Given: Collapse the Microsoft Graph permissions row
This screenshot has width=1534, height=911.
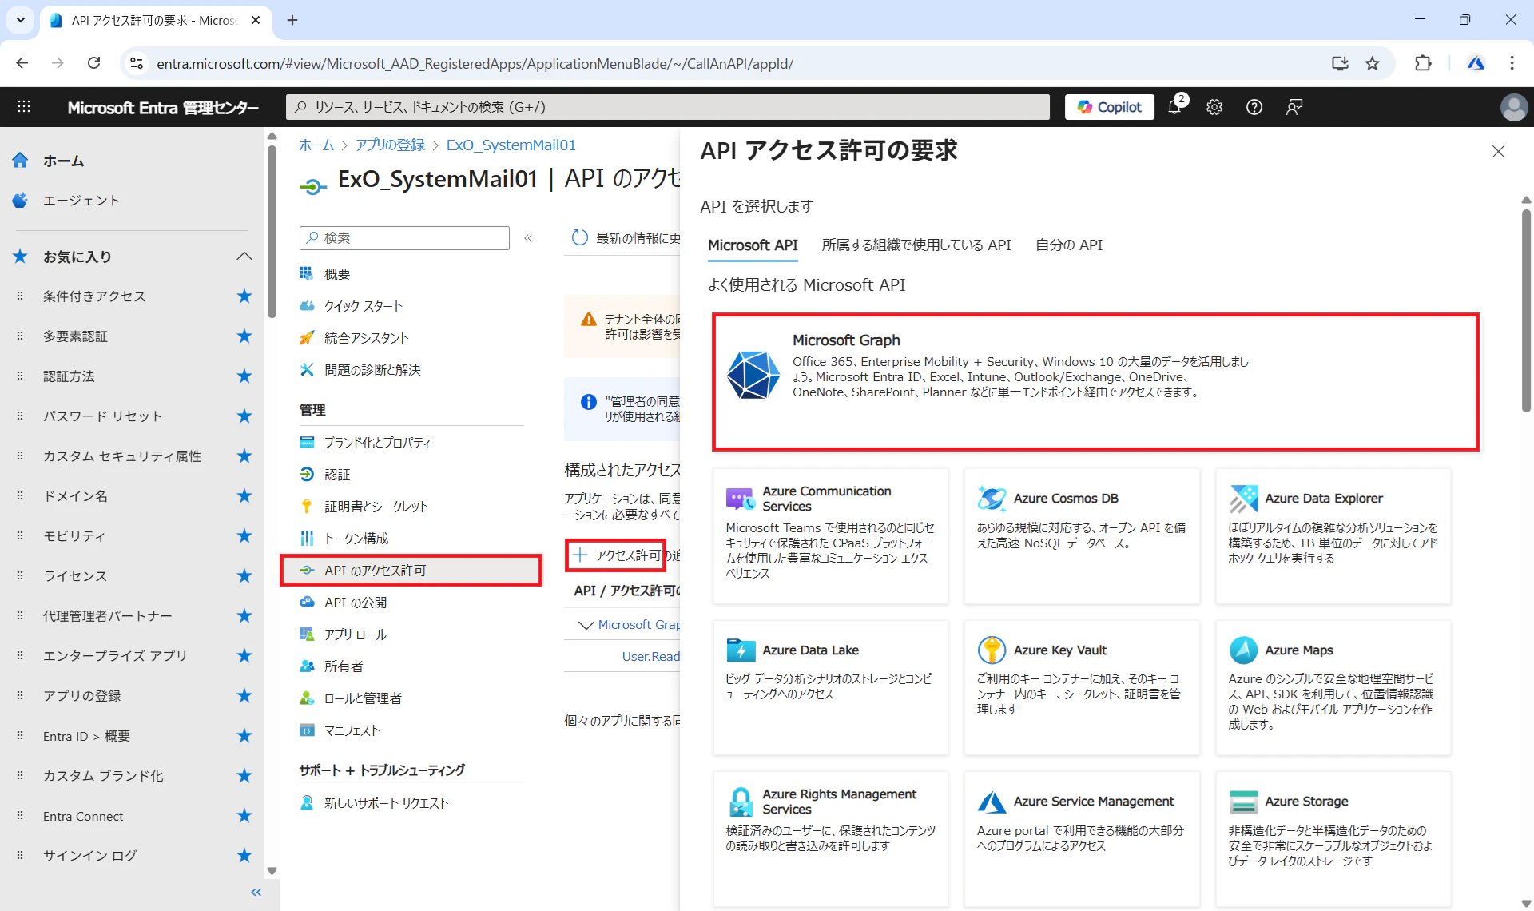Looking at the screenshot, I should 586,625.
